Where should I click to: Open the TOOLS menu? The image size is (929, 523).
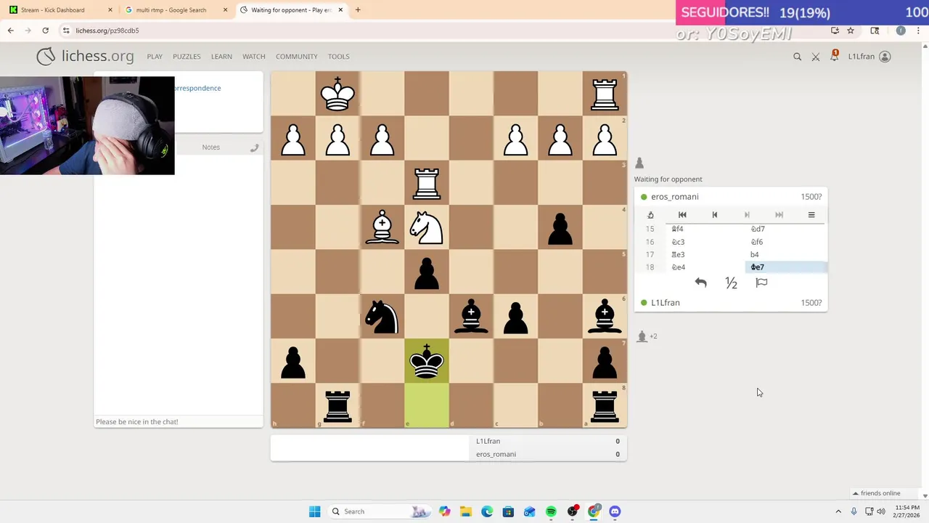click(339, 57)
